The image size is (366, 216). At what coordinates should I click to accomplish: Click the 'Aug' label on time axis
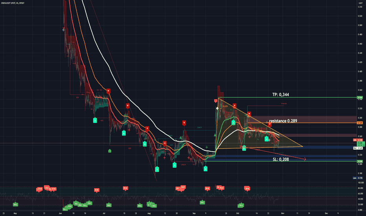coord(149,213)
